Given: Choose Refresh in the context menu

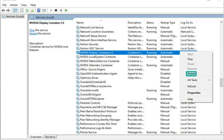Looking at the screenshot, I should [196, 86].
